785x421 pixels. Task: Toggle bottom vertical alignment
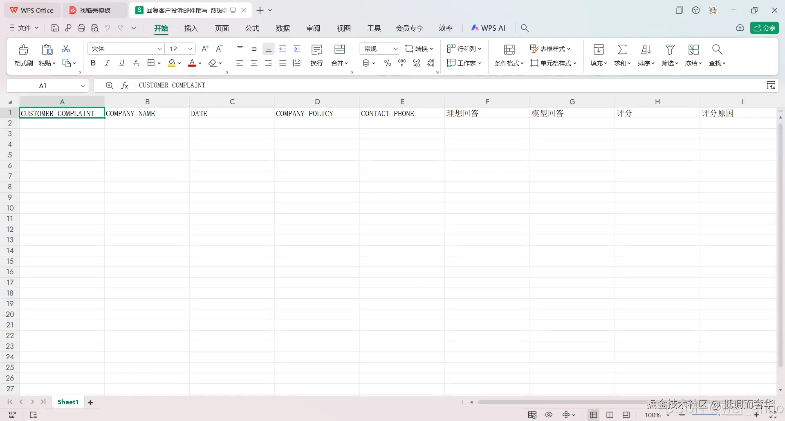tap(269, 49)
